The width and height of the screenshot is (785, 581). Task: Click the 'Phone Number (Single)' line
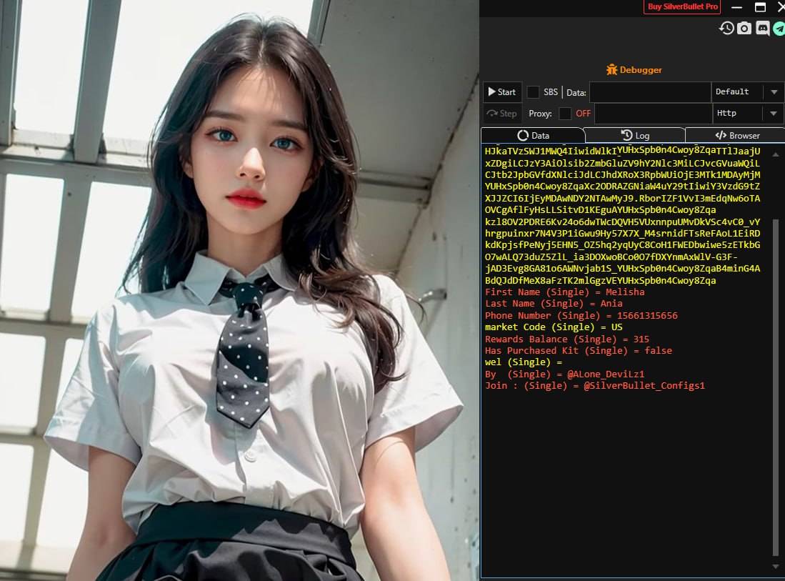click(x=581, y=316)
